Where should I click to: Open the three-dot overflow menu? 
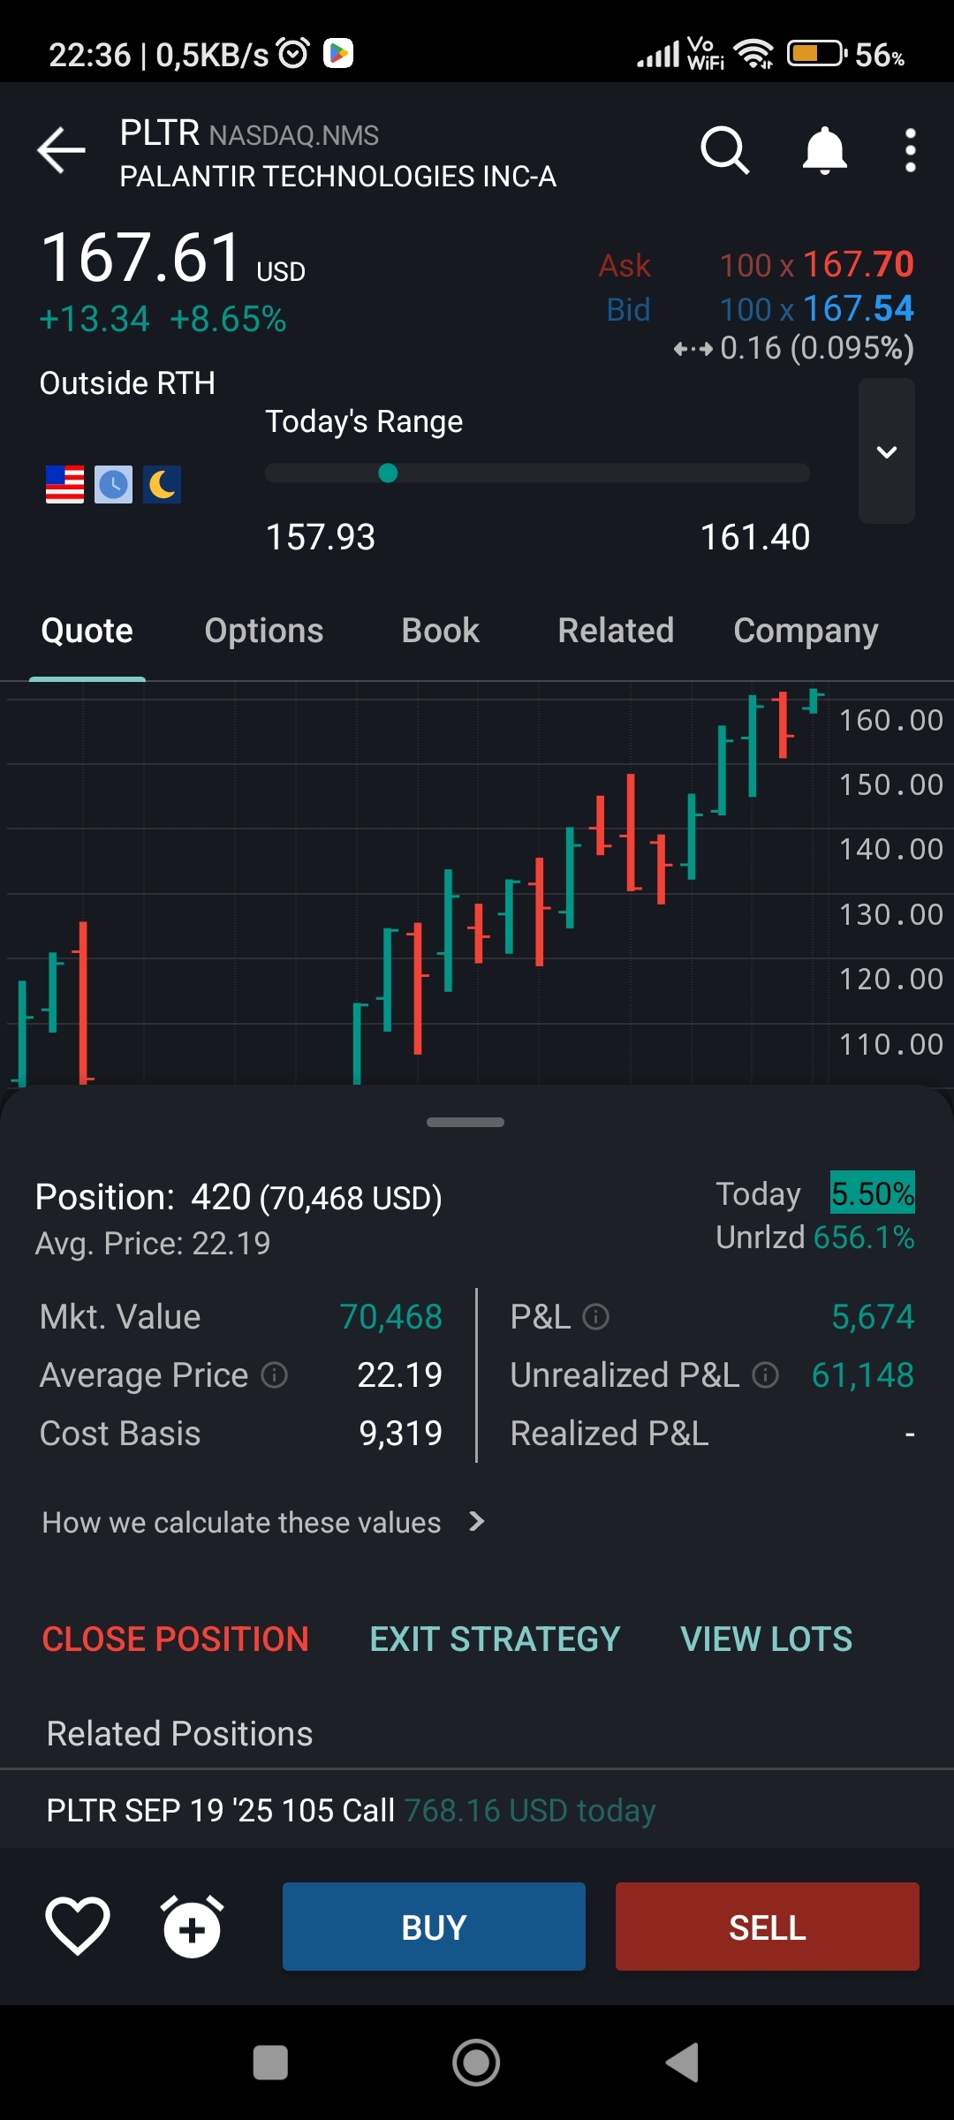[910, 150]
